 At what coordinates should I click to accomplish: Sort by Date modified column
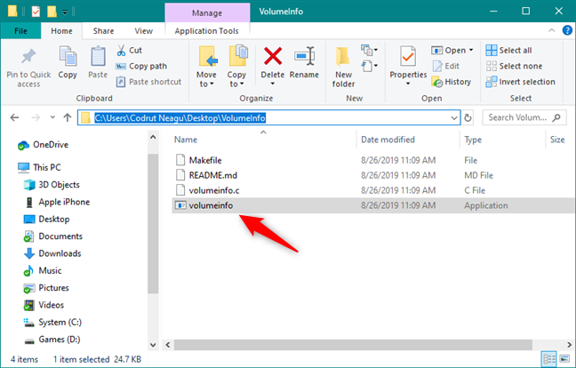pyautogui.click(x=388, y=140)
